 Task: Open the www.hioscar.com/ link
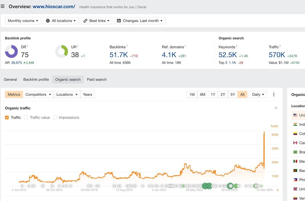54,6
